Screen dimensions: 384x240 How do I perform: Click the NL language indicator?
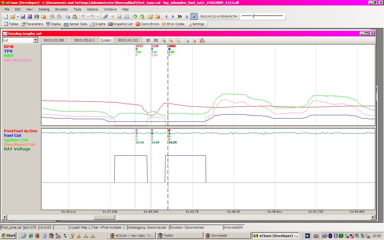pos(308,235)
